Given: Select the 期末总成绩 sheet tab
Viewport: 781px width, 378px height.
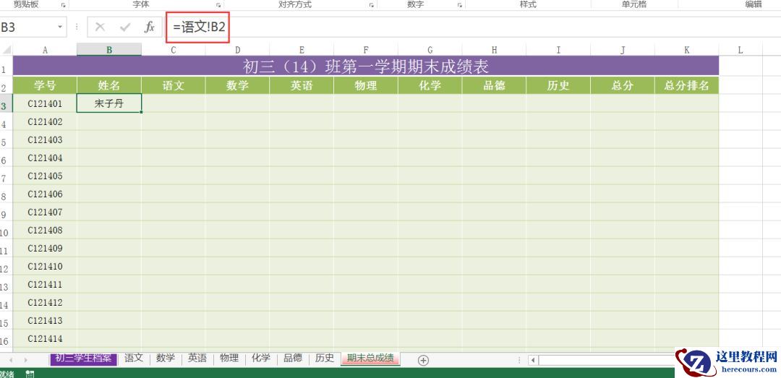Looking at the screenshot, I should (370, 358).
